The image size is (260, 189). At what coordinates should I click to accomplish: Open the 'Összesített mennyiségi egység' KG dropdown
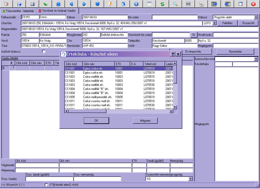190,179
